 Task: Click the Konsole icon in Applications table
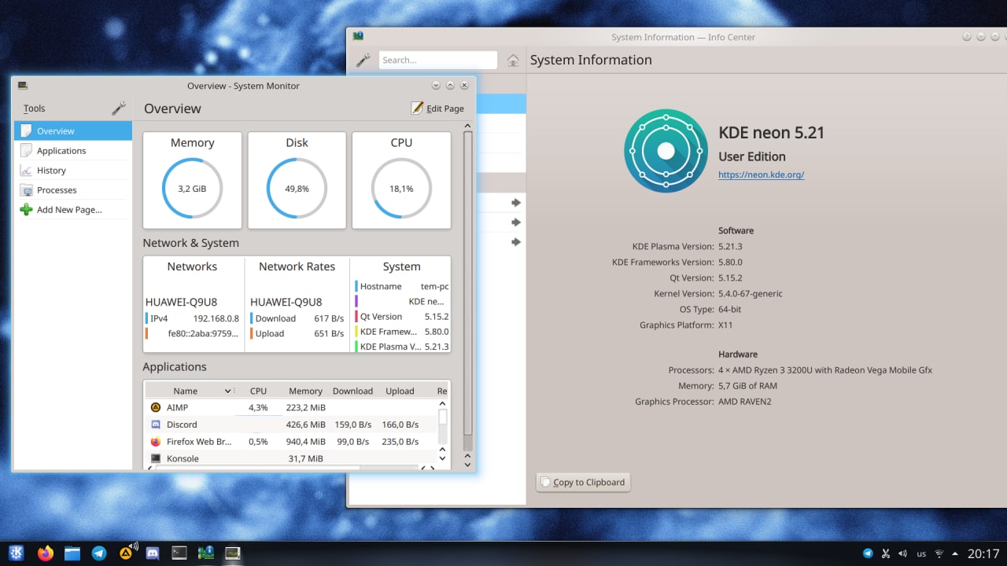pyautogui.click(x=155, y=458)
